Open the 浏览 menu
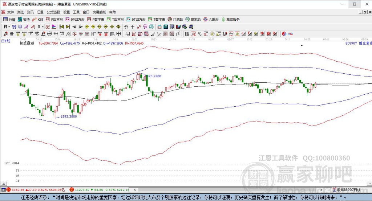 pyautogui.click(x=20, y=12)
